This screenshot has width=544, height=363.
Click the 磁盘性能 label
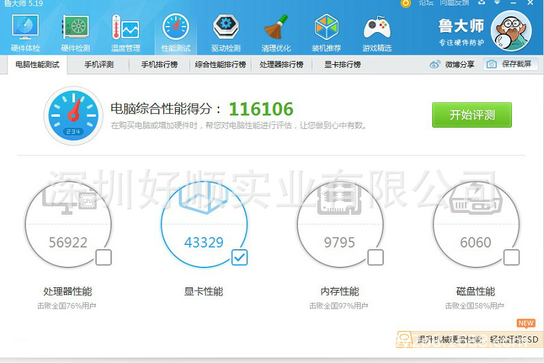(x=476, y=291)
